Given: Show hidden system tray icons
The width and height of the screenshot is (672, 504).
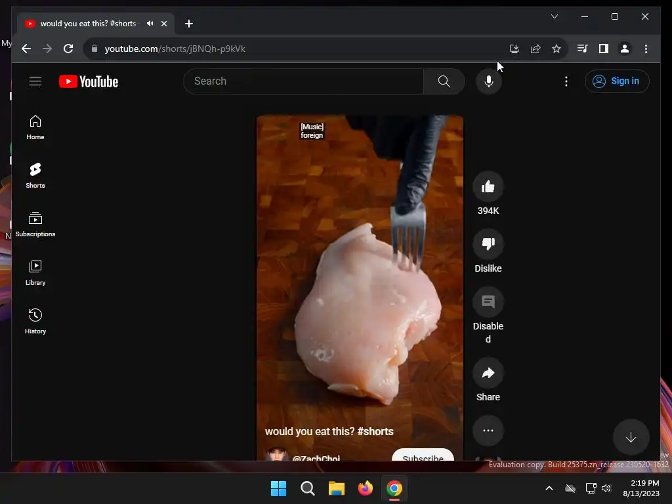Looking at the screenshot, I should pyautogui.click(x=549, y=488).
